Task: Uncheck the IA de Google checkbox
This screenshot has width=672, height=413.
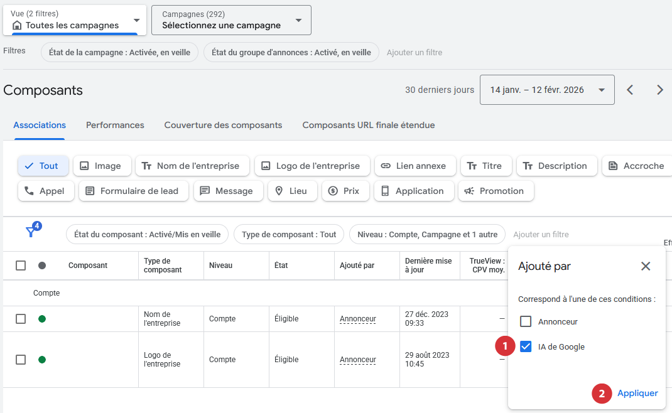Action: coord(526,346)
